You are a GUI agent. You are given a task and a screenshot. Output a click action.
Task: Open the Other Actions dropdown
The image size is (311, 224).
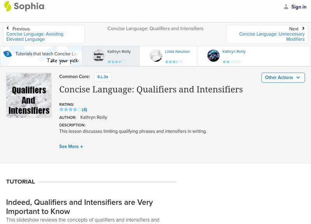(x=283, y=77)
